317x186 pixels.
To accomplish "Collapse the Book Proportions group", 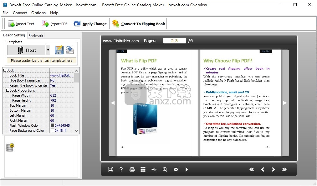I will click(x=8, y=90).
